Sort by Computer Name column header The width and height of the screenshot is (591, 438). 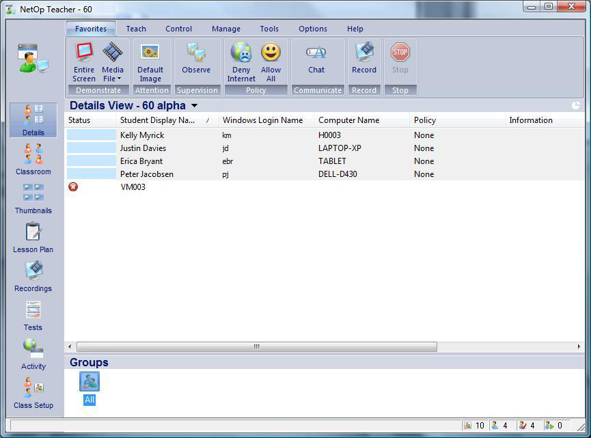(x=362, y=120)
